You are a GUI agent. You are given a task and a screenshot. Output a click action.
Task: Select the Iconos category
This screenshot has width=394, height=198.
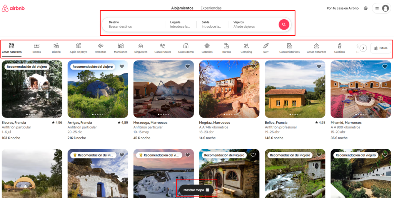point(37,48)
